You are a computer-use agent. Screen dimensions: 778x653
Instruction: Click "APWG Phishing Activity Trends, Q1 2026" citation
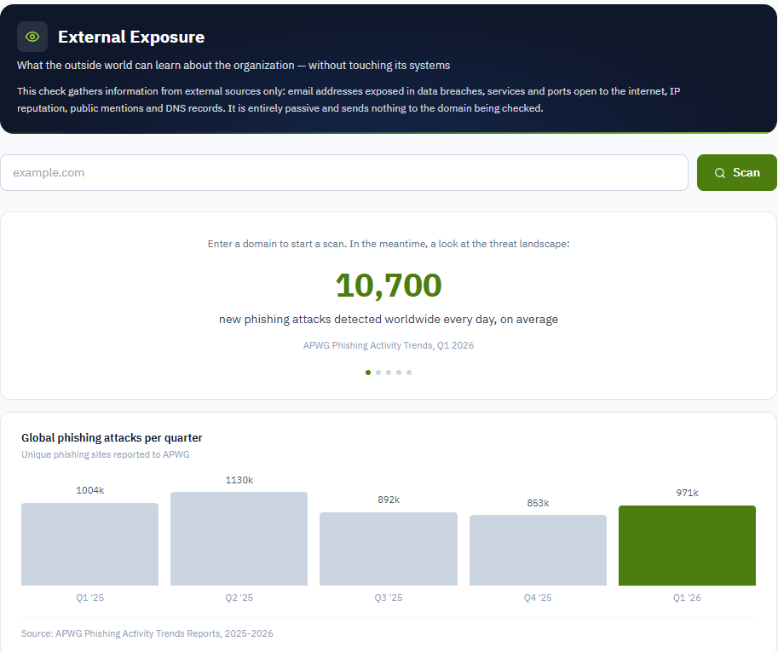coord(389,345)
